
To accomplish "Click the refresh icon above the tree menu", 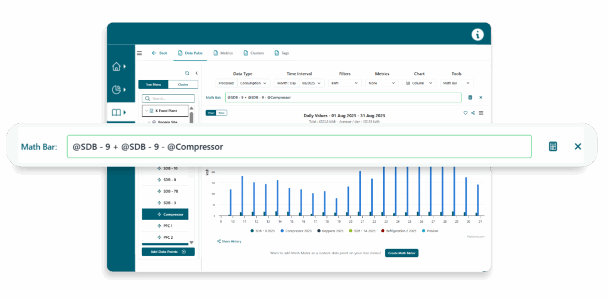I will pos(187,73).
